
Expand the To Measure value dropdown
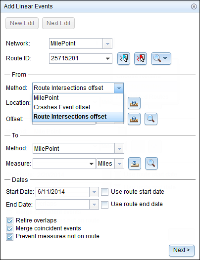tap(91, 164)
